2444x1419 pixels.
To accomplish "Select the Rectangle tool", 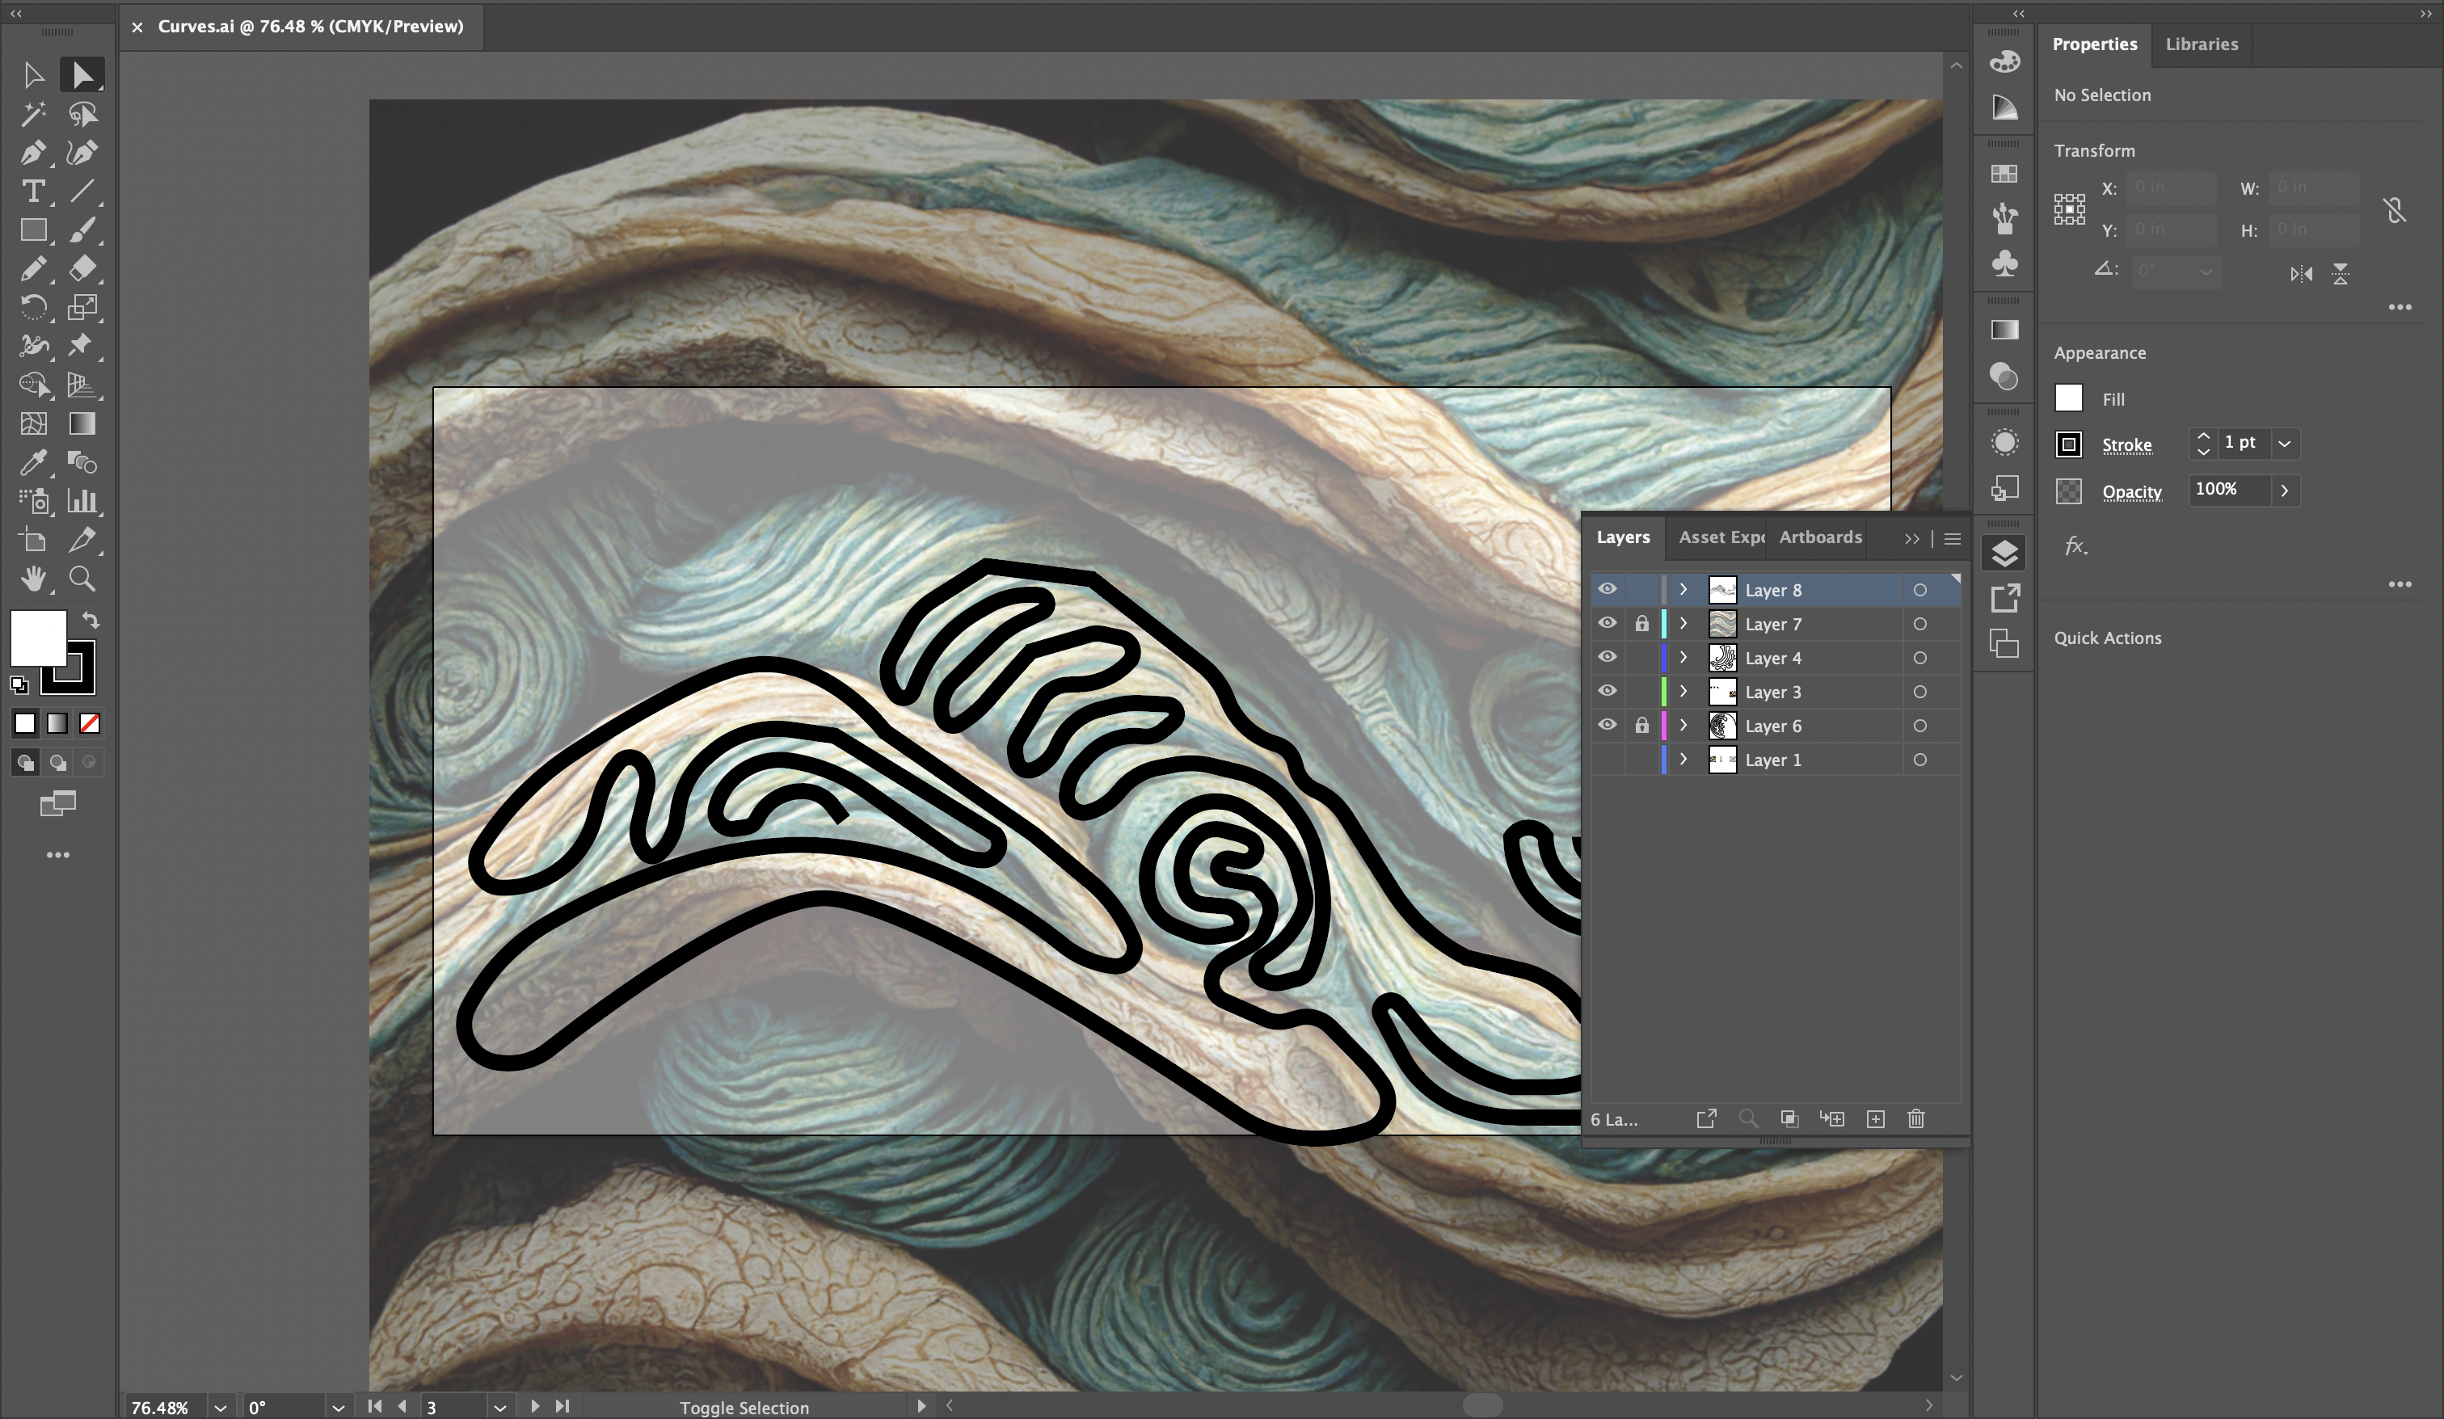I will 34,229.
